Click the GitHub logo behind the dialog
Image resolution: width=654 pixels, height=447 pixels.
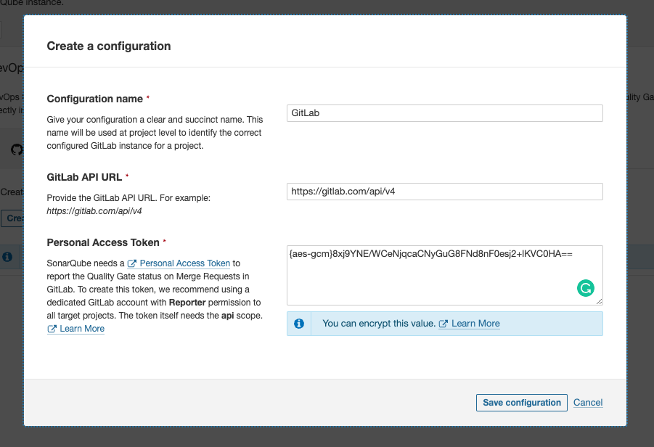tap(17, 149)
